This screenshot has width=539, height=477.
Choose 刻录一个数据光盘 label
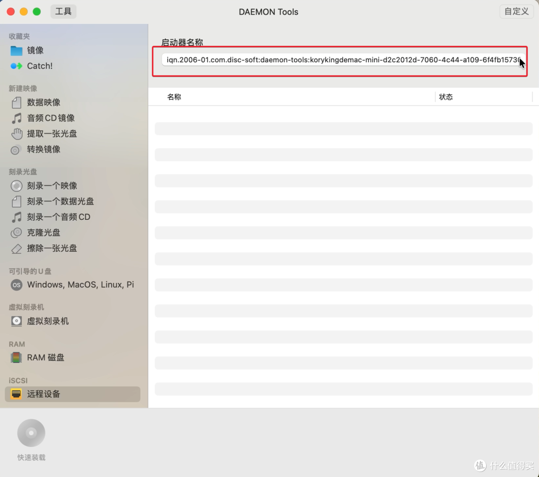coord(60,201)
